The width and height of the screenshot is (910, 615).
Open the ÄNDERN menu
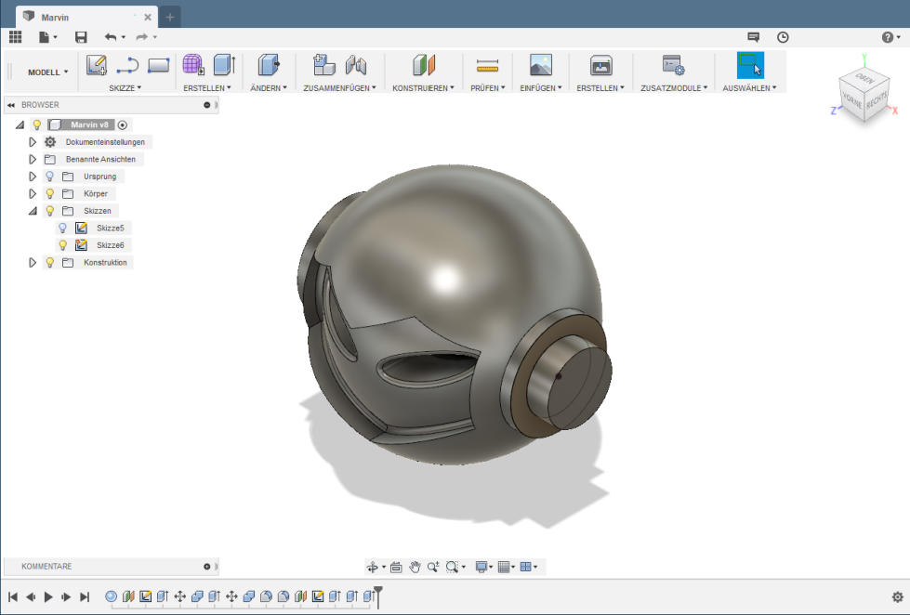click(x=269, y=88)
